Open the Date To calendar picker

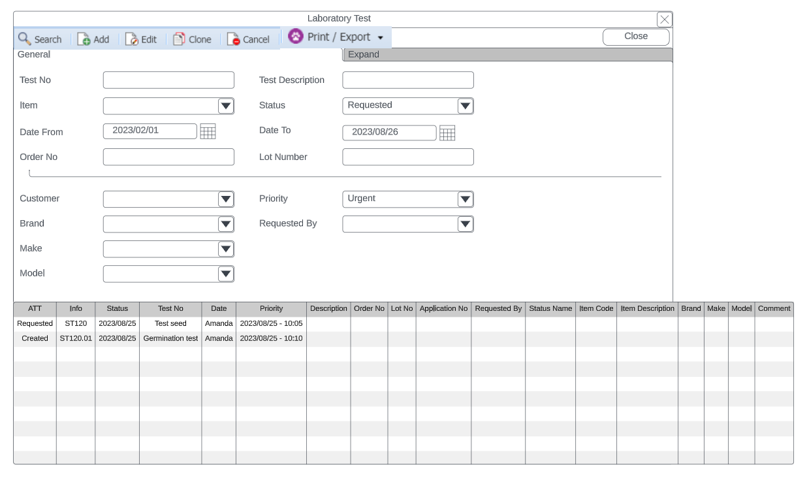point(447,133)
